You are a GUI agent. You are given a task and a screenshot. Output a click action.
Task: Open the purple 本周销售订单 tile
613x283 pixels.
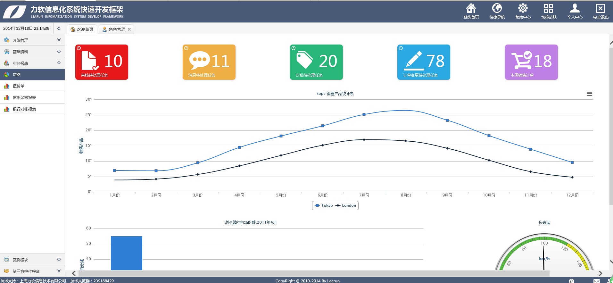(x=531, y=62)
